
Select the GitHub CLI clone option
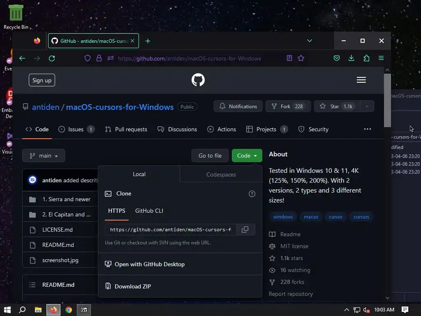pos(149,211)
